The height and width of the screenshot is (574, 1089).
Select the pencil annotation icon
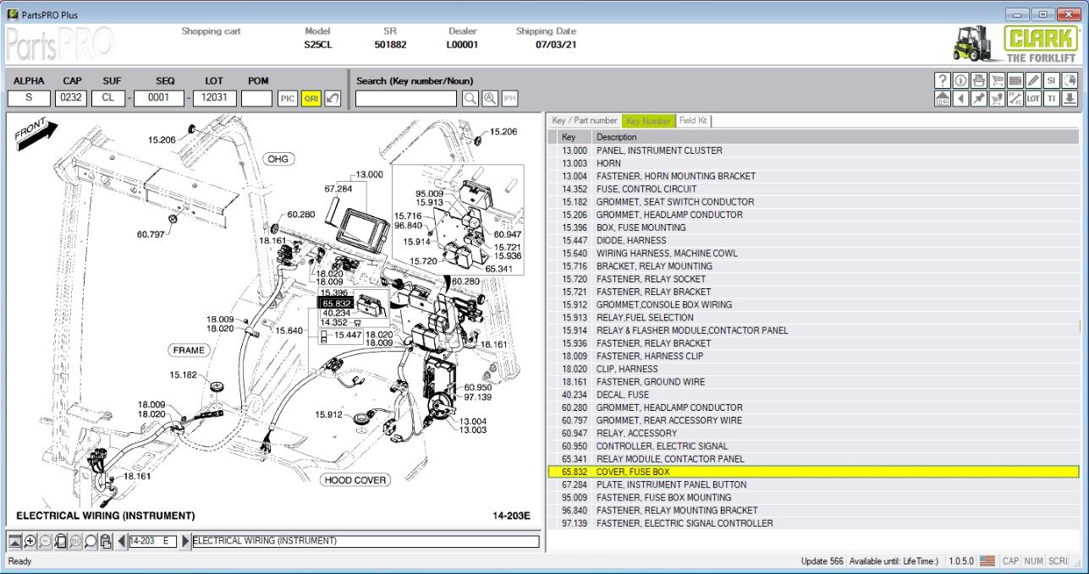(x=1033, y=81)
